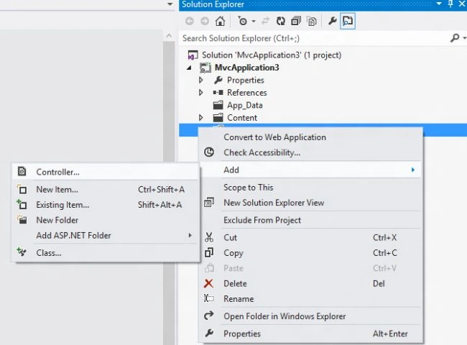The width and height of the screenshot is (467, 345).
Task: Click the Existing Item icon
Action: (22, 204)
